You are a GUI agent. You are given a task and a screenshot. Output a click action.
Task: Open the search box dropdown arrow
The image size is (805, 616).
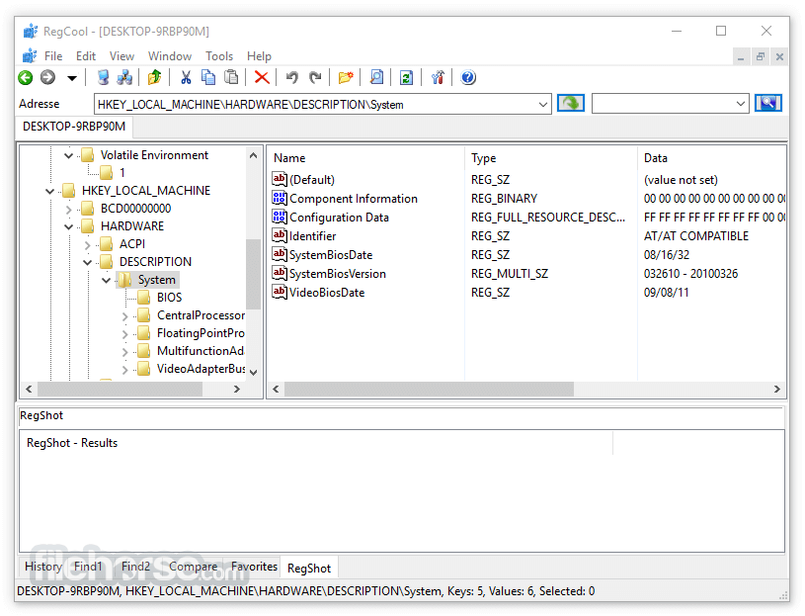pyautogui.click(x=741, y=104)
